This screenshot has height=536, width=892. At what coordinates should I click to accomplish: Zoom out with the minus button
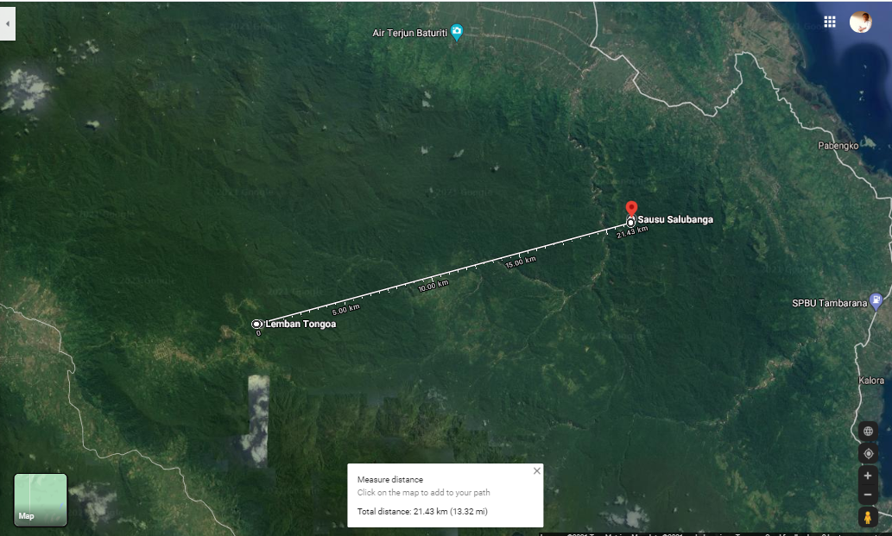868,495
